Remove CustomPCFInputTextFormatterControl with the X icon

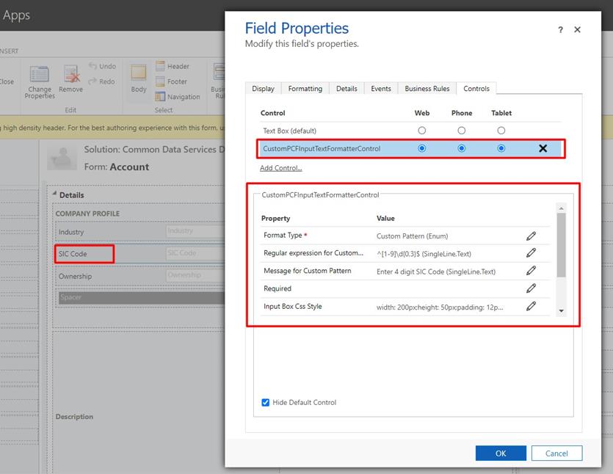click(543, 147)
